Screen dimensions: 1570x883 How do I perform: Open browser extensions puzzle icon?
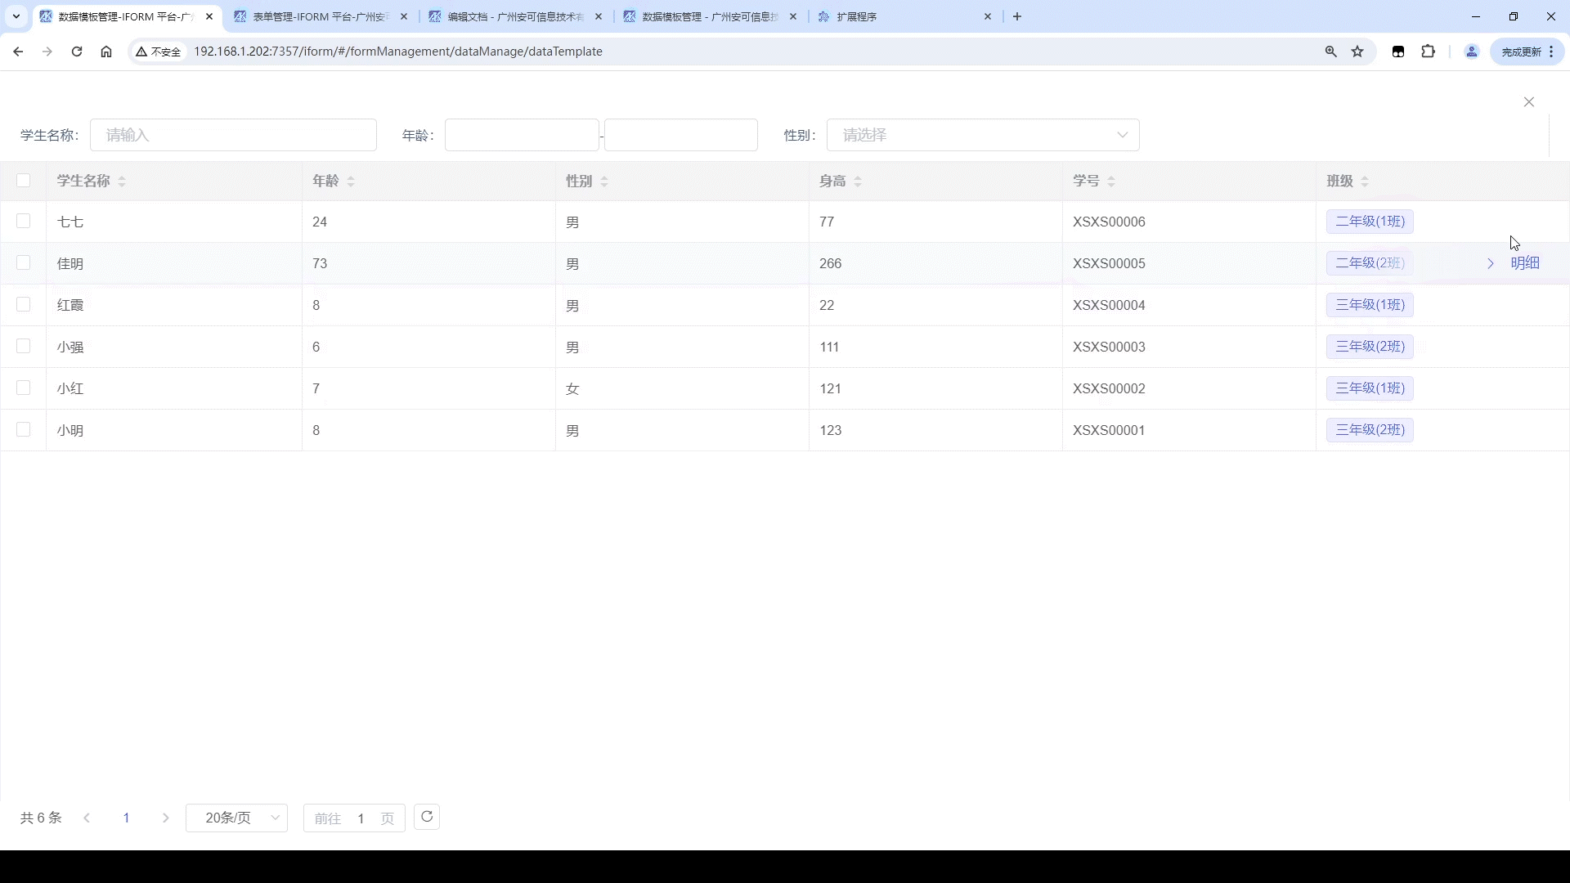[x=1428, y=52]
